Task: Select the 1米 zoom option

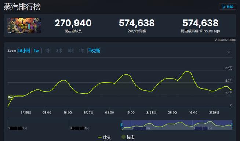Action: 48,51
